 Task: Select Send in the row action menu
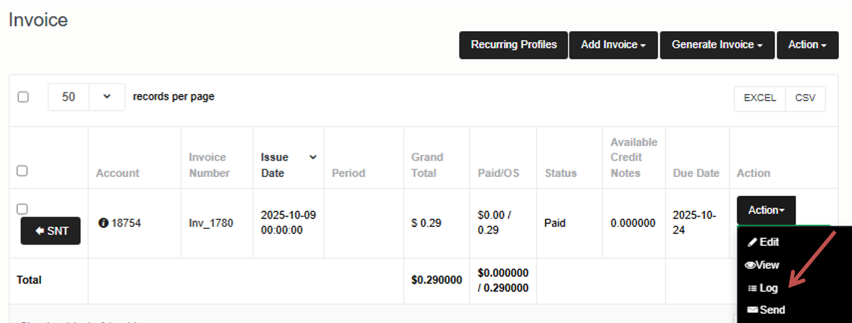click(x=771, y=310)
